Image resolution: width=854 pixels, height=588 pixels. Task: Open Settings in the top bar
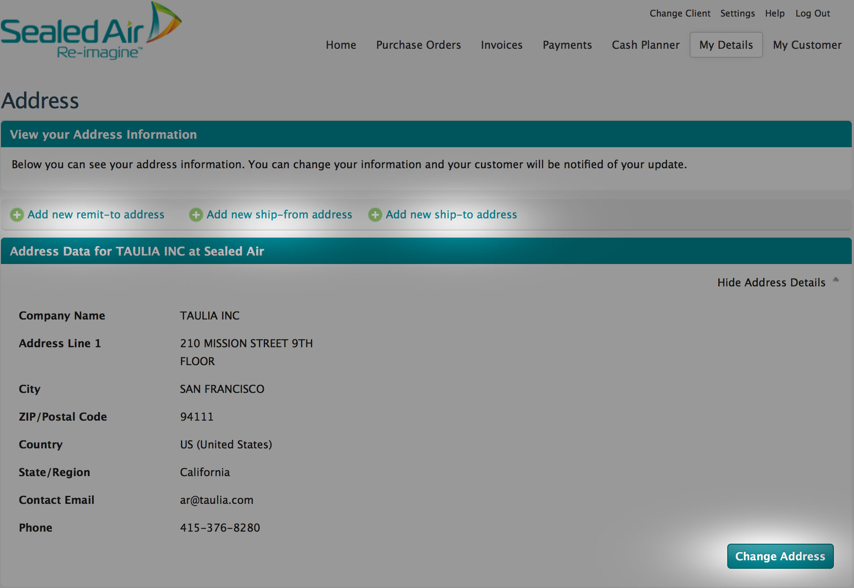tap(737, 13)
